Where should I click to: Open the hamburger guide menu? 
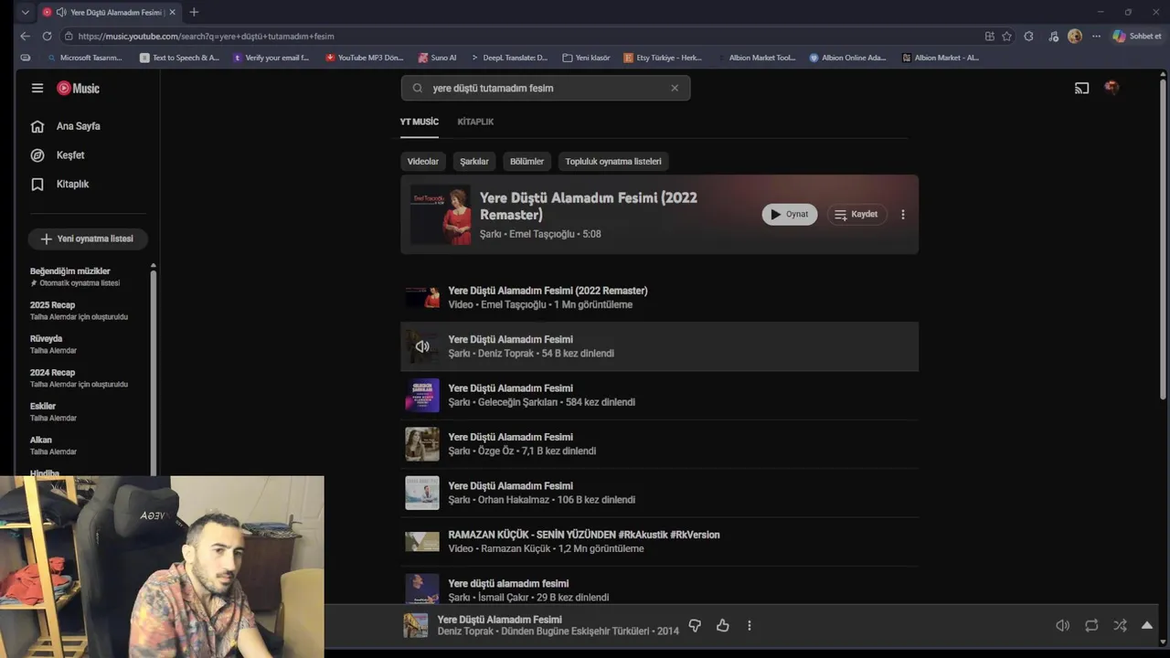(x=37, y=88)
